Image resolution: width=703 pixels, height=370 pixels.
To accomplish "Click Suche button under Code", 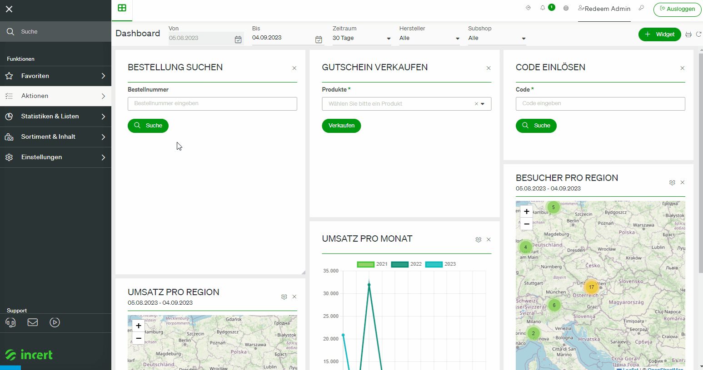I will [536, 126].
